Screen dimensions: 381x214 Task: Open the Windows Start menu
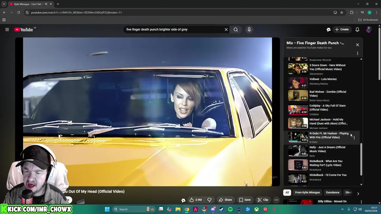coord(107,209)
